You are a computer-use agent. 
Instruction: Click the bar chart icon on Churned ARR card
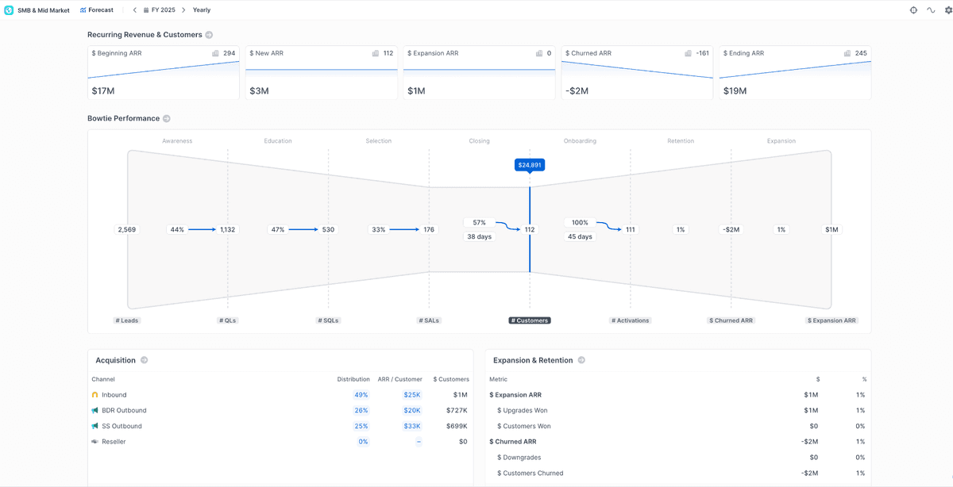click(687, 53)
